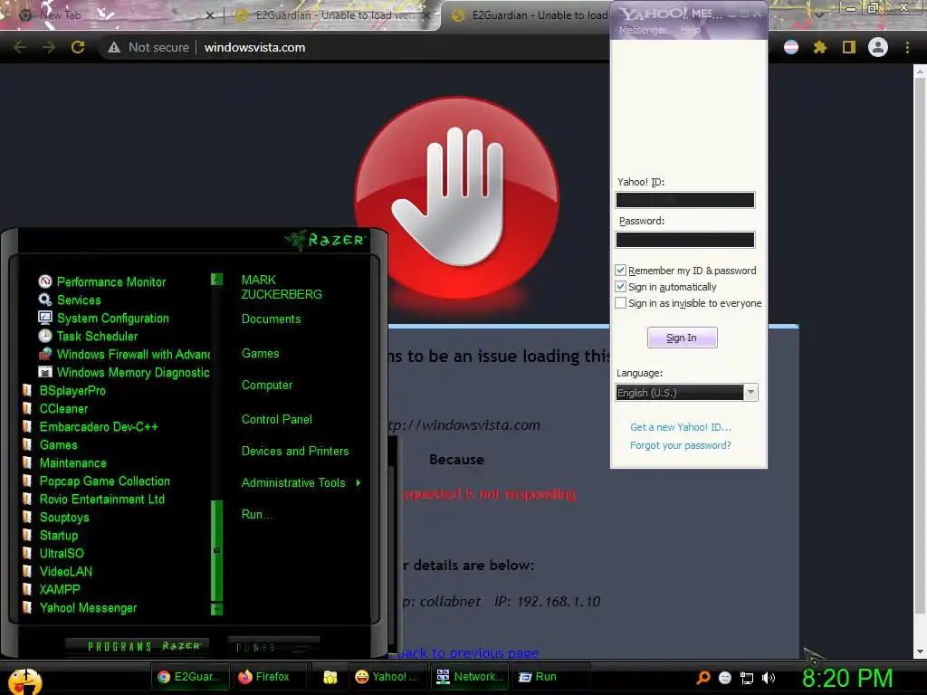Click the Sign In button
This screenshot has height=695, width=927.
coord(683,338)
